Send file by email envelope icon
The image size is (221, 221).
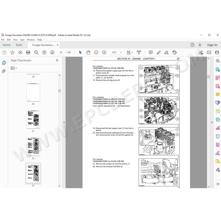click(x=209, y=52)
